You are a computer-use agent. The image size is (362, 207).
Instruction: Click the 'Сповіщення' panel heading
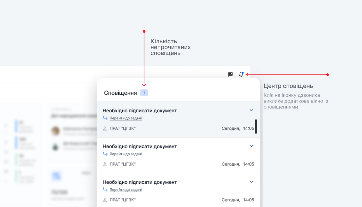pos(120,93)
